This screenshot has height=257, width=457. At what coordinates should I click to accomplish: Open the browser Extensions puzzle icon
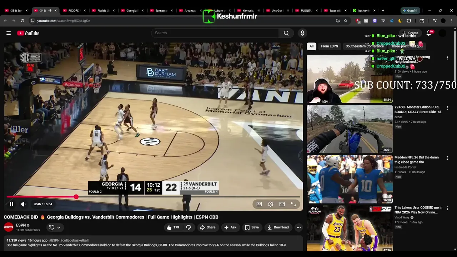coord(409,21)
